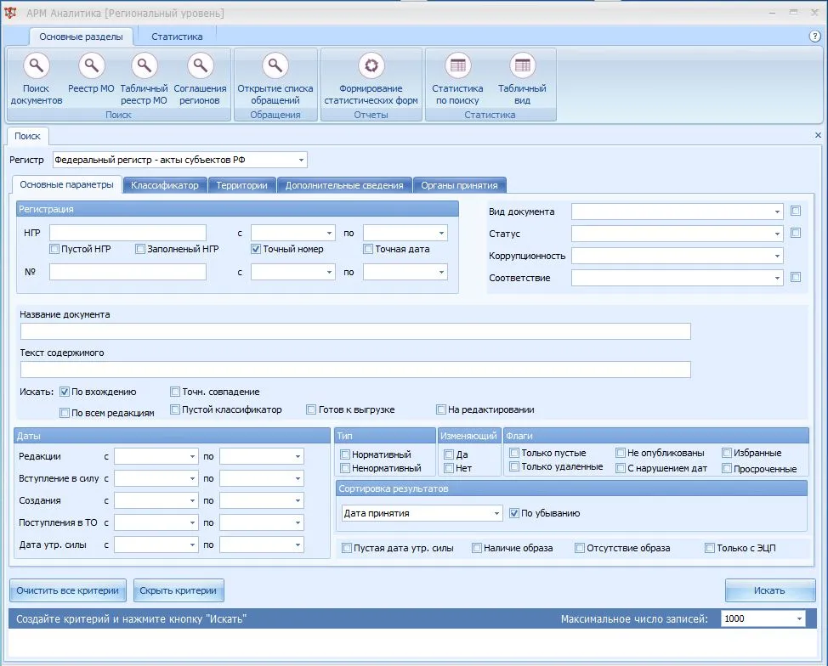The width and height of the screenshot is (828, 666).
Task: Click the Текст содержимого input field
Action: point(355,370)
